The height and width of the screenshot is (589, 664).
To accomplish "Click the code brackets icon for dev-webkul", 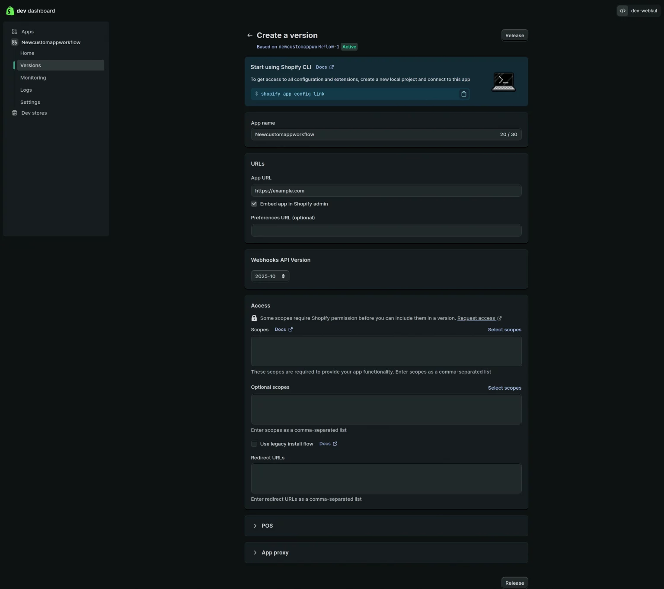I will point(622,11).
